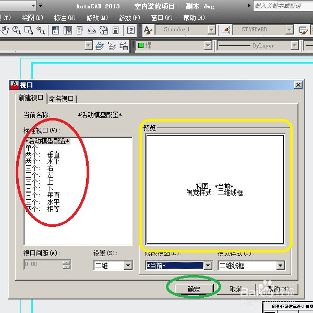The image size is (313, 313).
Task: Open the quick access customize arrow
Action: [x=40, y=5]
